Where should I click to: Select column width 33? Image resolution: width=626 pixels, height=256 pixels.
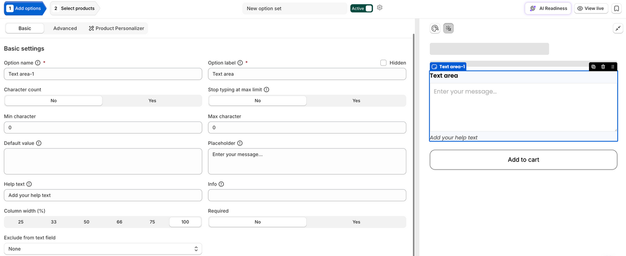click(x=54, y=222)
